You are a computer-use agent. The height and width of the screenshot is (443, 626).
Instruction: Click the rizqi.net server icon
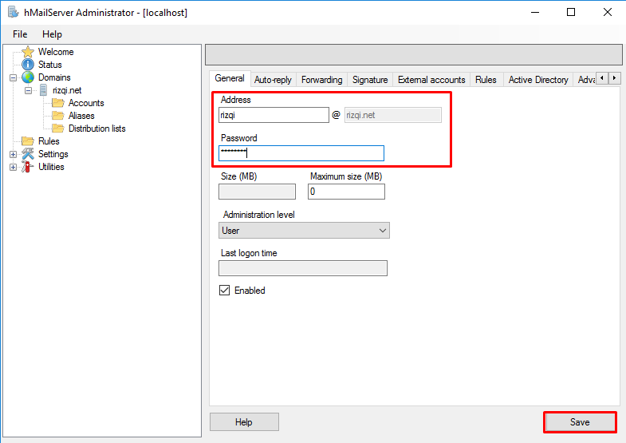point(44,90)
